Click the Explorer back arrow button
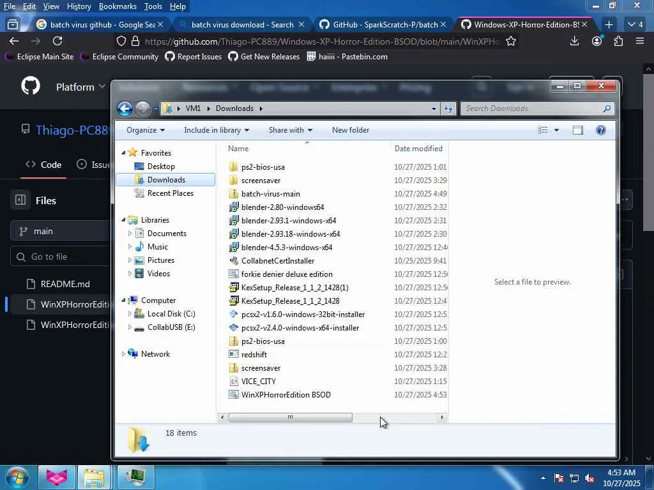This screenshot has height=490, width=654. pos(125,108)
